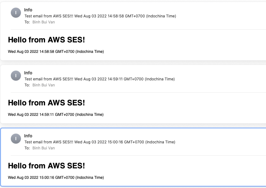Click subject line of the 14:59:11 test email
Image resolution: width=266 pixels, height=188 pixels.
click(x=100, y=79)
